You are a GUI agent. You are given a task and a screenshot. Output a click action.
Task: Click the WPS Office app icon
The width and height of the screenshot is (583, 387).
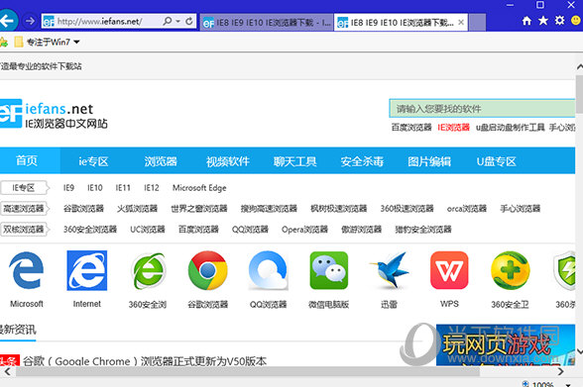tap(449, 270)
